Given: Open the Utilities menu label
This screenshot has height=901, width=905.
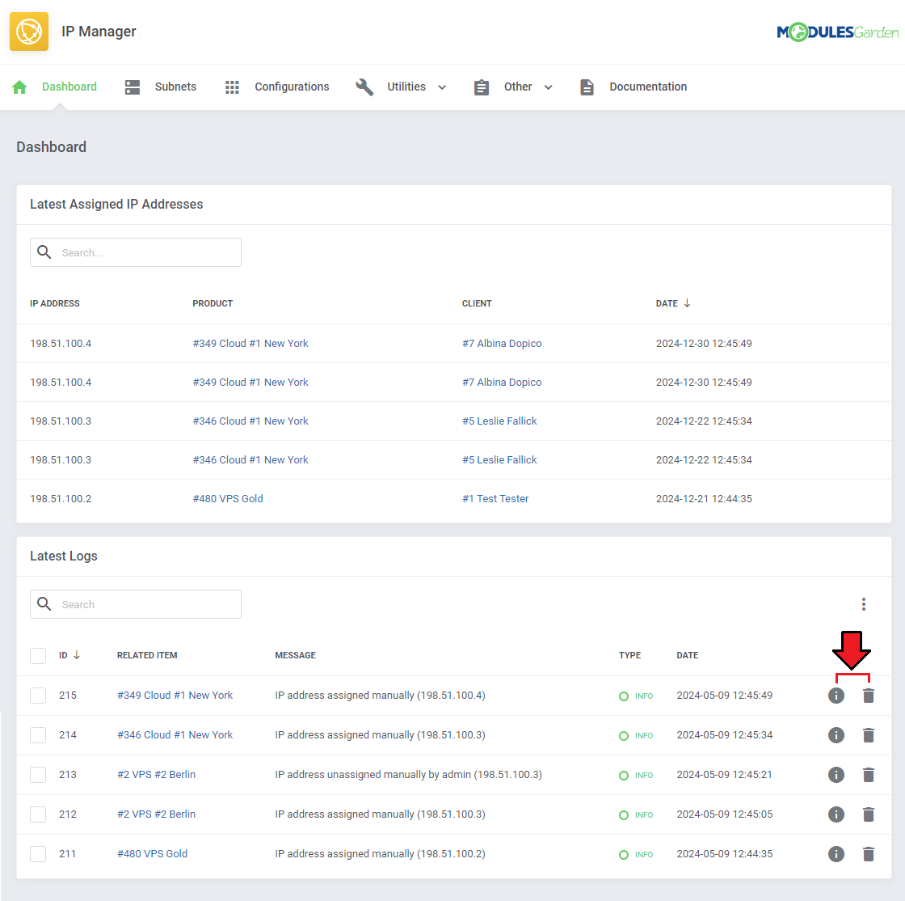Looking at the screenshot, I should coord(406,87).
